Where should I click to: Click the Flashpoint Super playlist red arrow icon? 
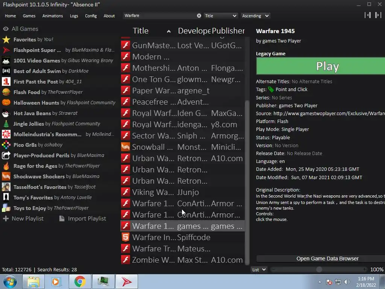click(x=6, y=50)
